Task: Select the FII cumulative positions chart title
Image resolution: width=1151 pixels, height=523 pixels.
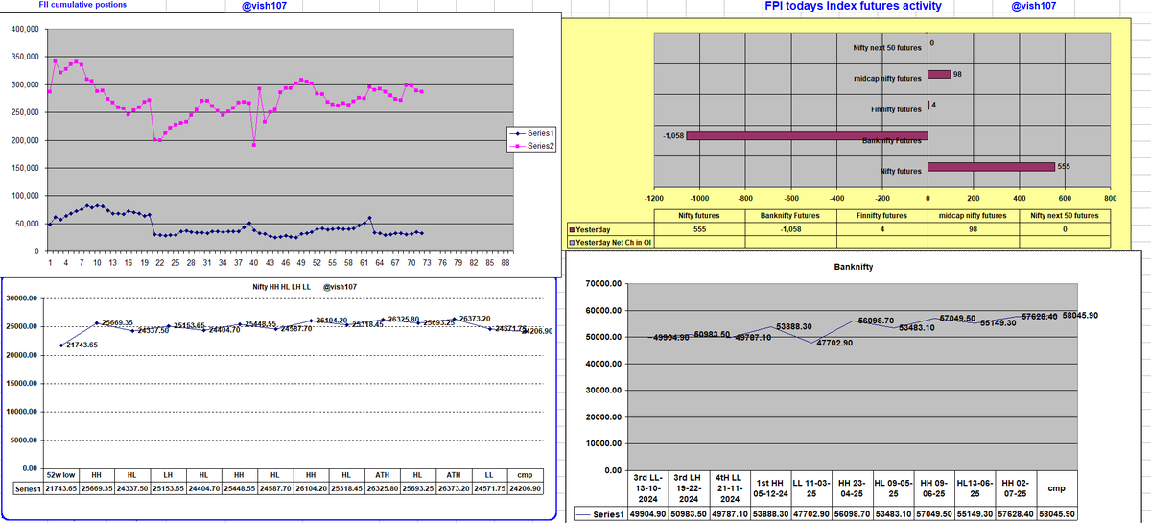Action: [x=82, y=5]
